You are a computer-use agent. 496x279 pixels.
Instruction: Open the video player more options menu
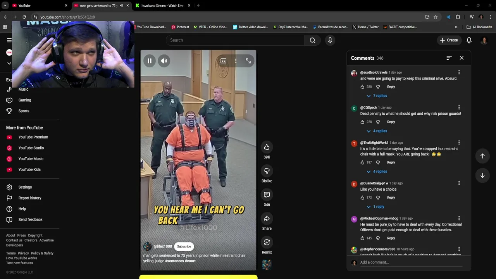[236, 61]
